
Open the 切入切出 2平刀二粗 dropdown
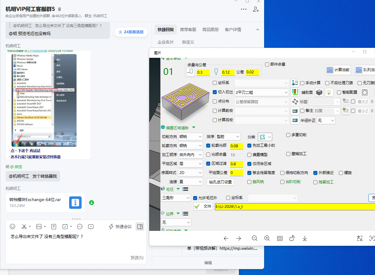coord(262,92)
